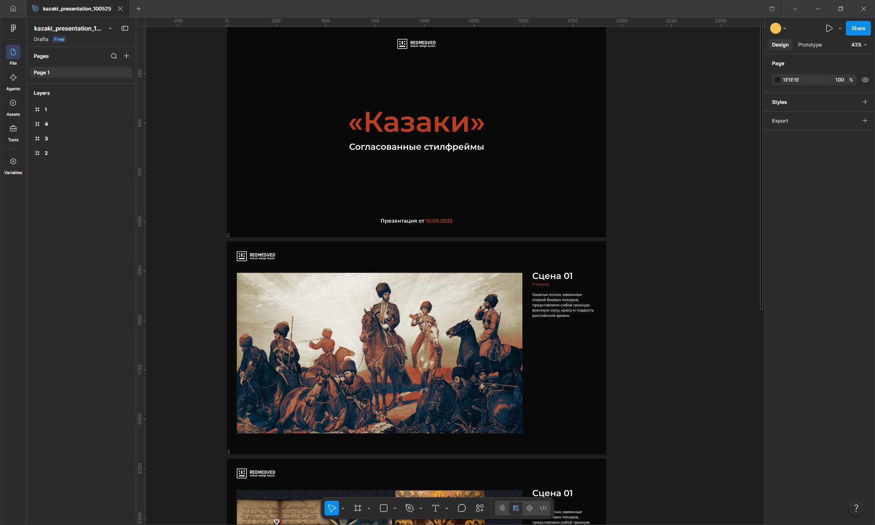Screen dimensions: 875x525
Task: Switch to the mode left of Dev Mode
Action: pyautogui.click(x=530, y=508)
